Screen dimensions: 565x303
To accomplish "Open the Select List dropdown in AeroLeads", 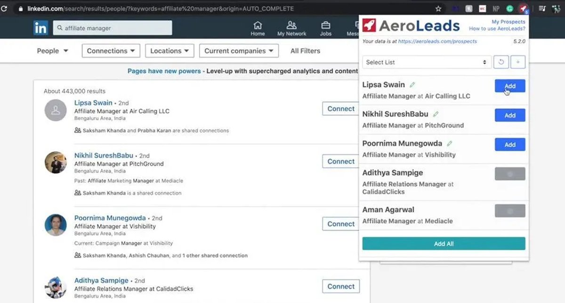I will [427, 62].
